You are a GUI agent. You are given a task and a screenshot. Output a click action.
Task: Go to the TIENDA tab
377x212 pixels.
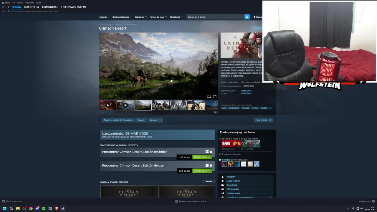[x=16, y=7]
